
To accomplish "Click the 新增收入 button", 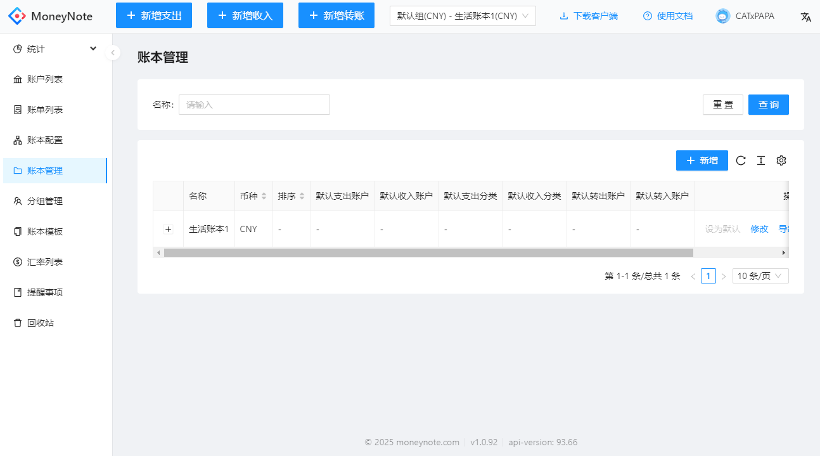I will click(245, 15).
